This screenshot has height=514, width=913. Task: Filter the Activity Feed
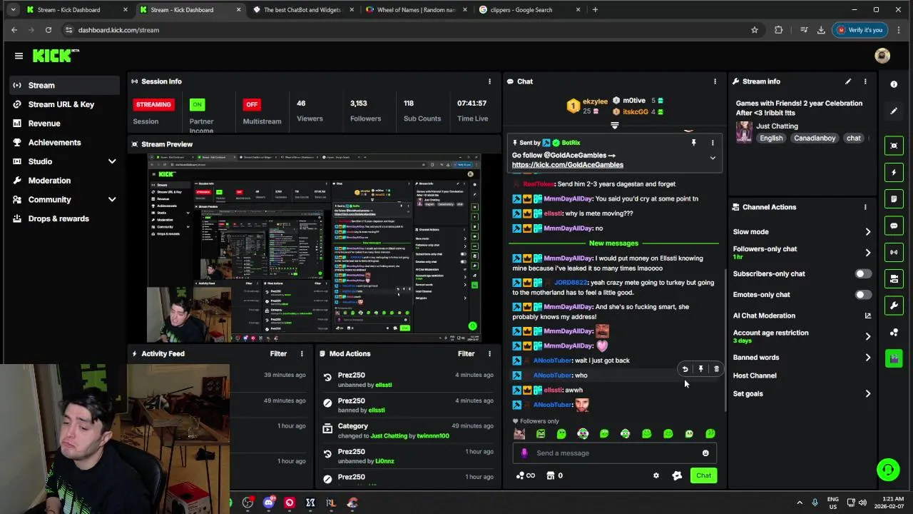point(278,353)
